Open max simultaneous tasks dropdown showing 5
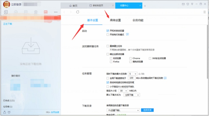Image resolution: width=209 pixels, height=116 pixels. tap(133, 74)
